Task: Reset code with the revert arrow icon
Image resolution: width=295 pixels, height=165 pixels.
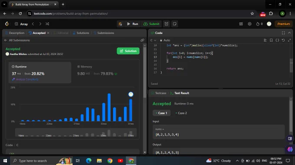Action: pyautogui.click(x=283, y=40)
